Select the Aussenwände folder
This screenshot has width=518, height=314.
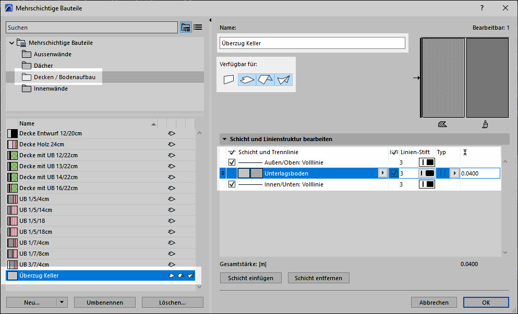(52, 54)
